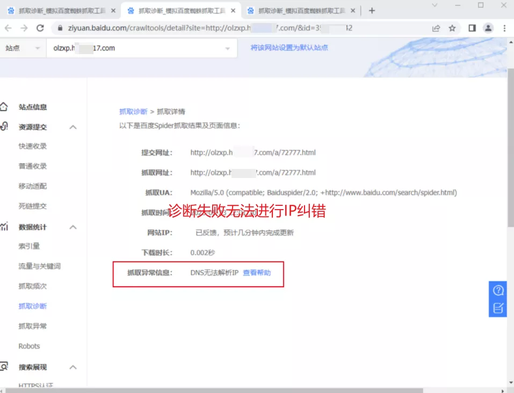Click the home icon beside 站点信息
The width and height of the screenshot is (514, 393).
tap(4, 107)
